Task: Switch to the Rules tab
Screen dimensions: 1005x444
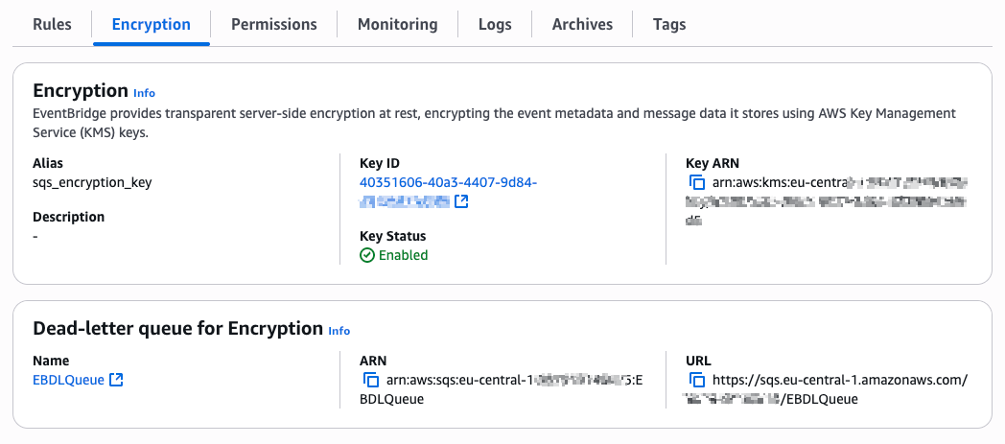Action: [52, 24]
